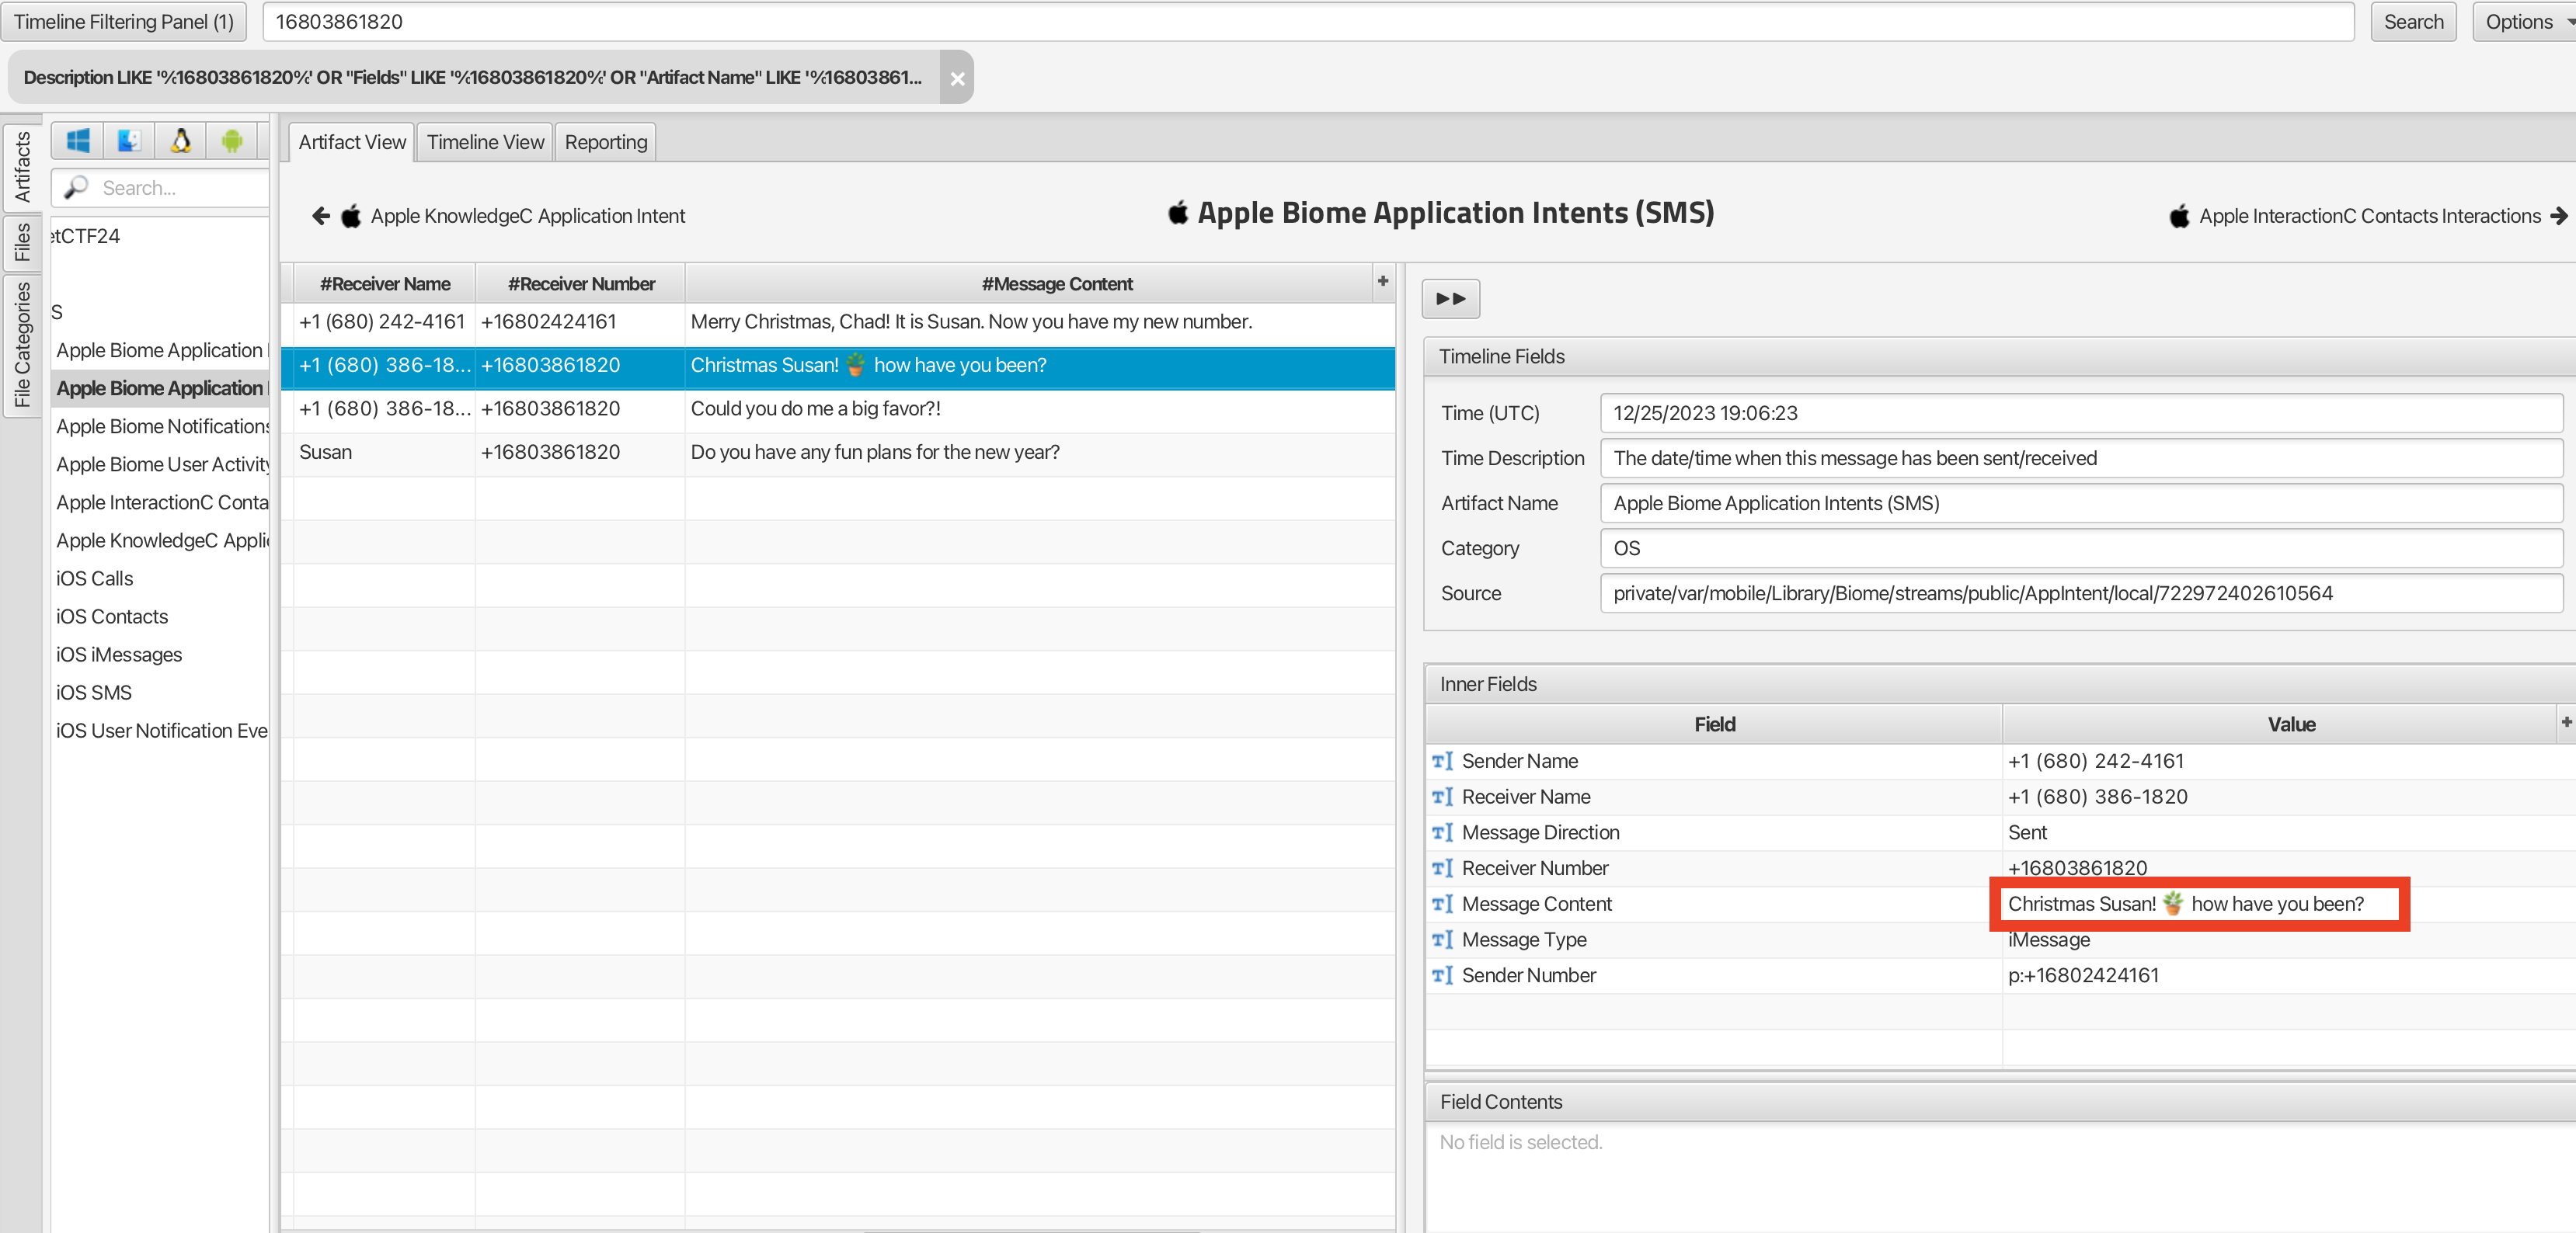Viewport: 2576px width, 1233px height.
Task: Switch to the Timeline View tab
Action: (485, 142)
